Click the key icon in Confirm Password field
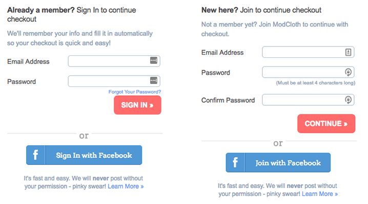368x204 pixels. point(348,100)
